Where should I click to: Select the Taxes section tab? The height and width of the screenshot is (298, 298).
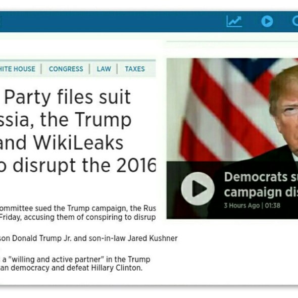coord(135,69)
